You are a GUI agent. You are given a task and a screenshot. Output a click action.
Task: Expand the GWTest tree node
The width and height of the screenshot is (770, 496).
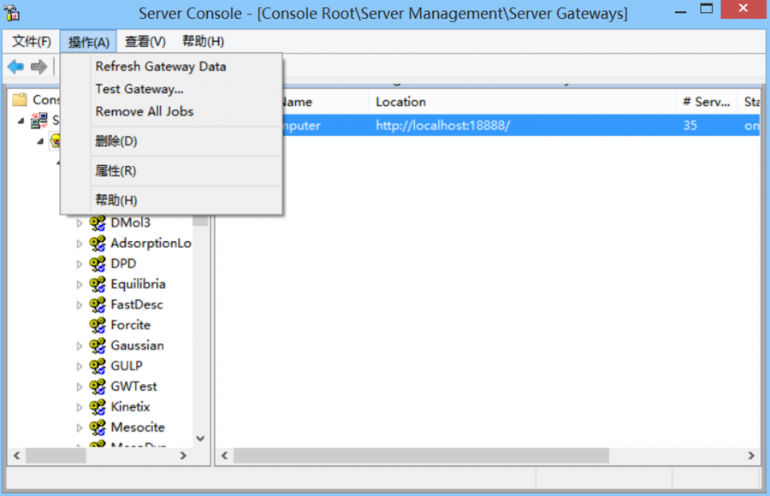click(79, 387)
